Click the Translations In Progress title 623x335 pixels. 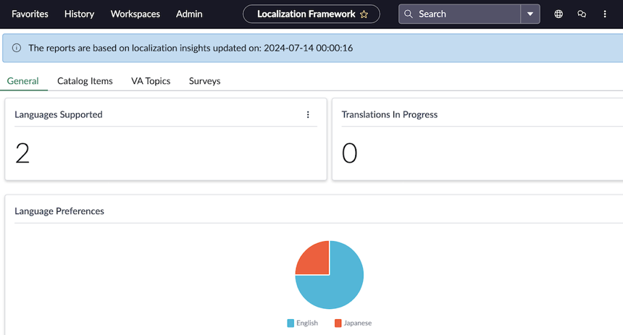click(390, 115)
